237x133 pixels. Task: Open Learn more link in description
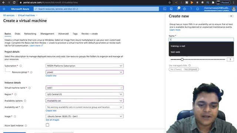[36, 45]
